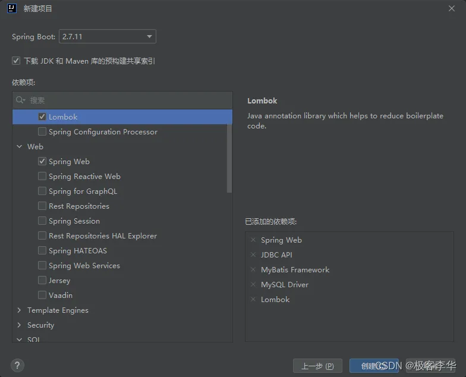Uncheck the Spring Web checkbox

42,162
